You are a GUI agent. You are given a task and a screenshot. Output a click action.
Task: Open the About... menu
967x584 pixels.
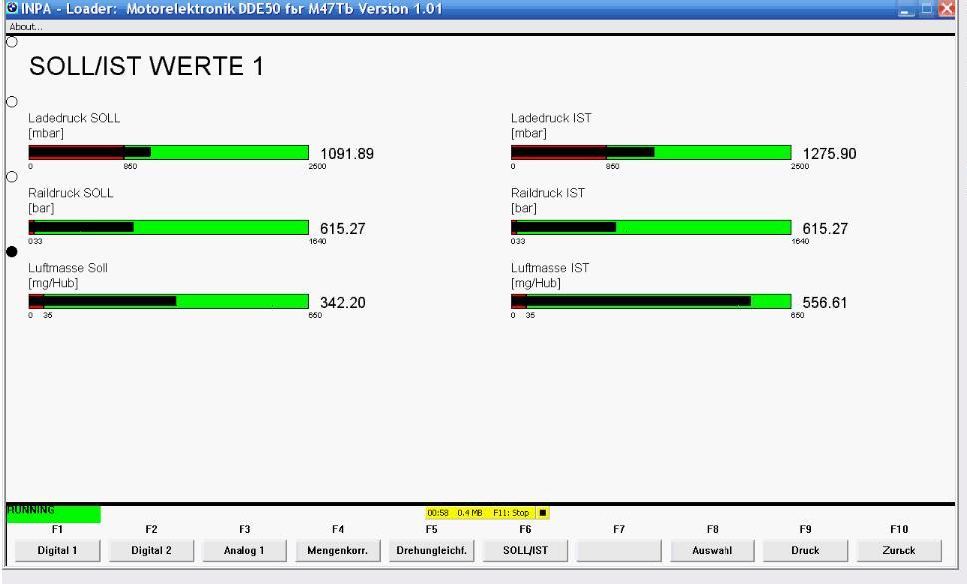pos(26,27)
